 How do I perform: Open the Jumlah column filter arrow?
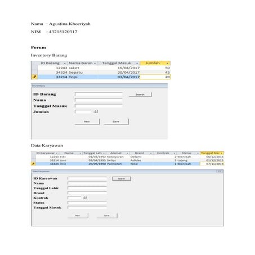pos(167,63)
